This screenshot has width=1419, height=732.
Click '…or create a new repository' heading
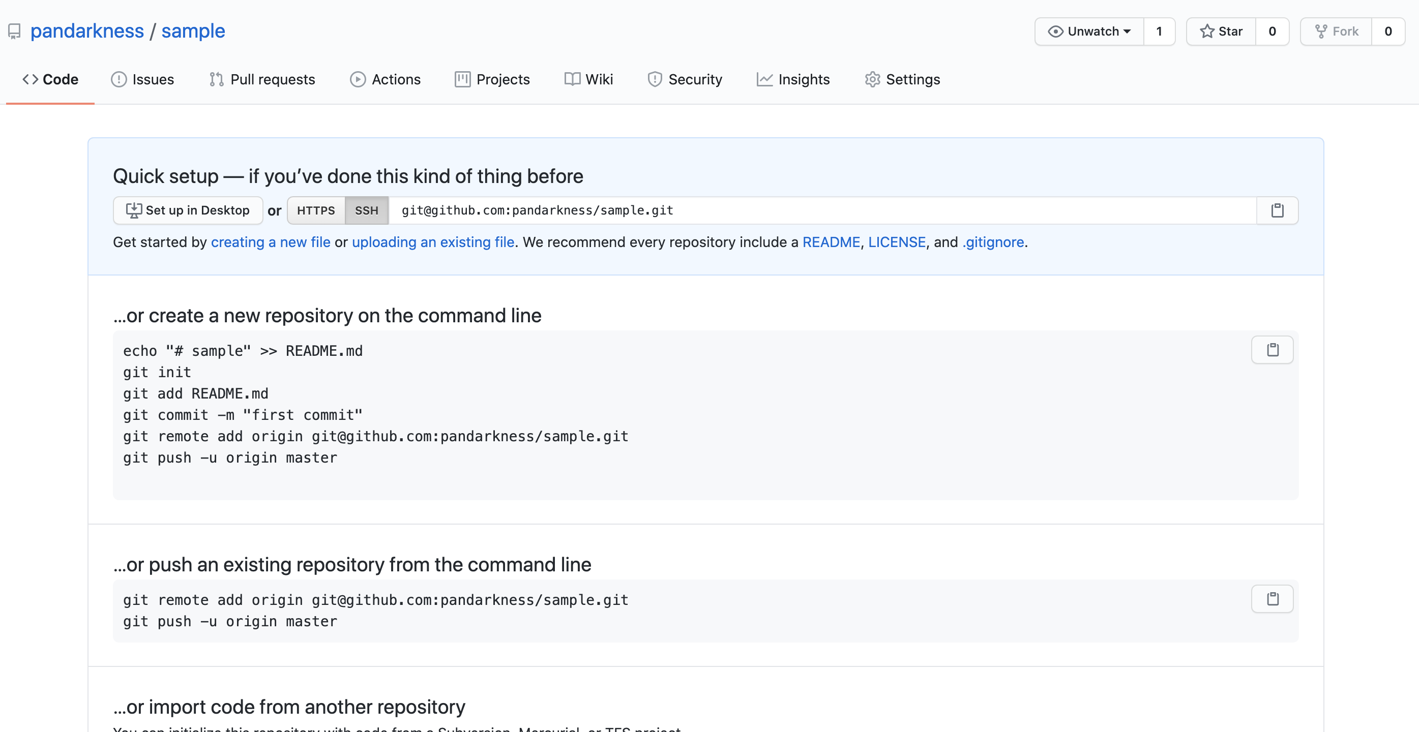(327, 315)
